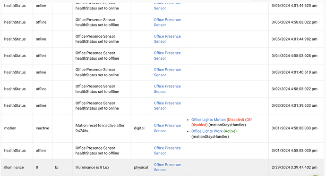This screenshot has width=326, height=176.
Task: Open the Office Lights Motion app link
Action: click(x=208, y=120)
